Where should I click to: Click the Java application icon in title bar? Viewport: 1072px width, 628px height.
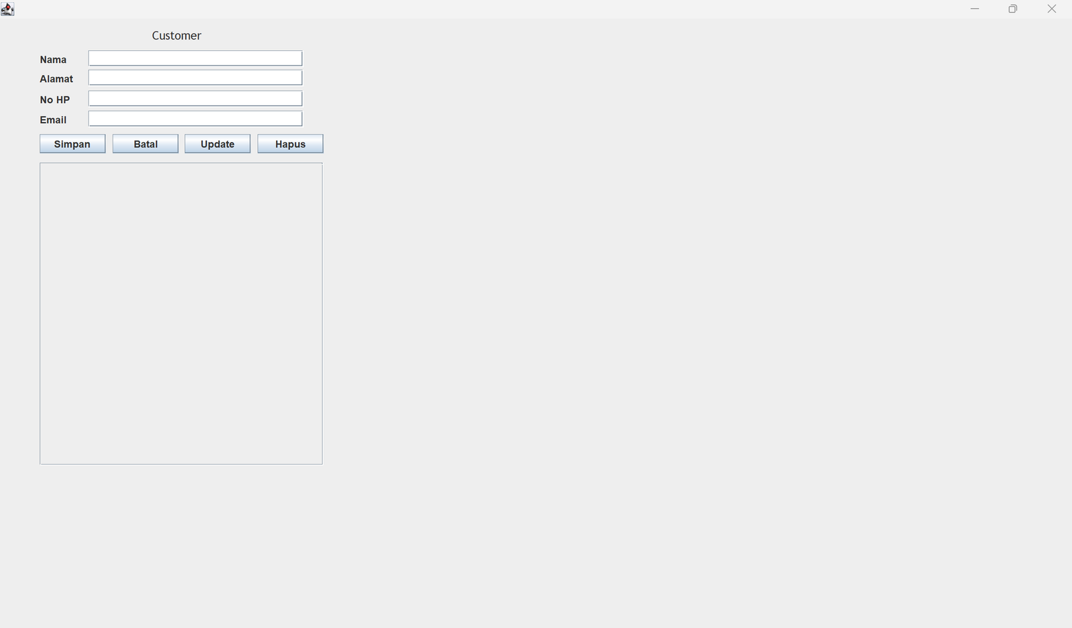(x=7, y=9)
